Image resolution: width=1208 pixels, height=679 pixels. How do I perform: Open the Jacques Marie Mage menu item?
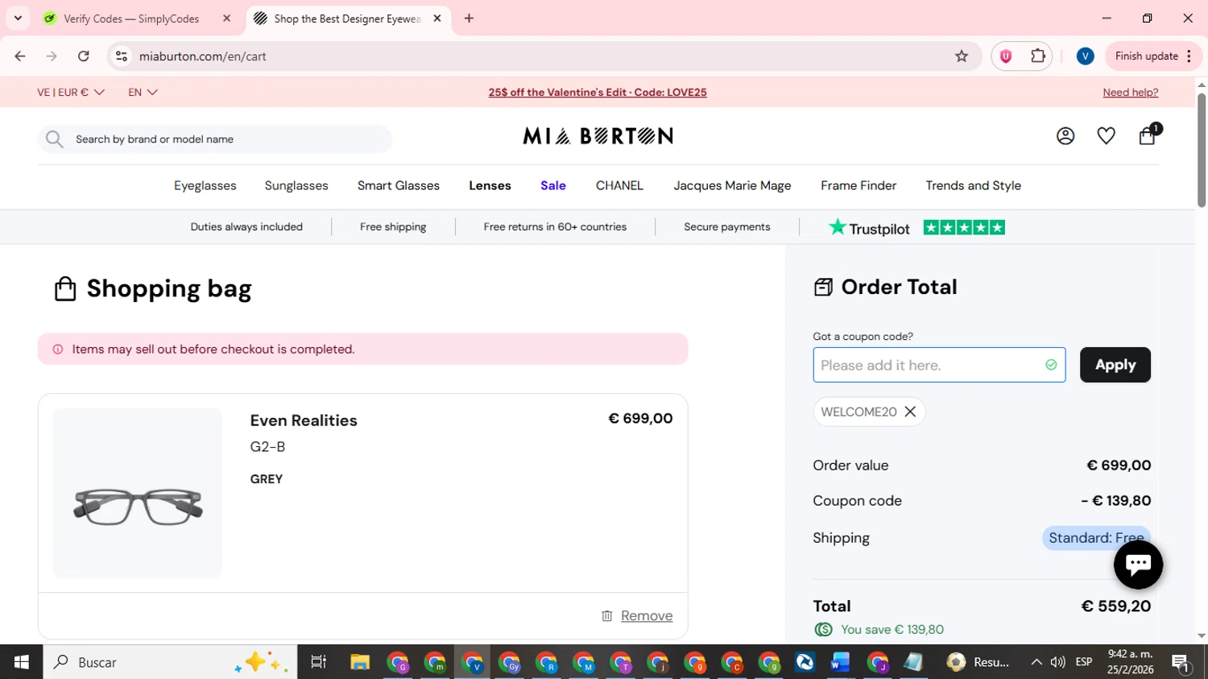click(x=732, y=186)
